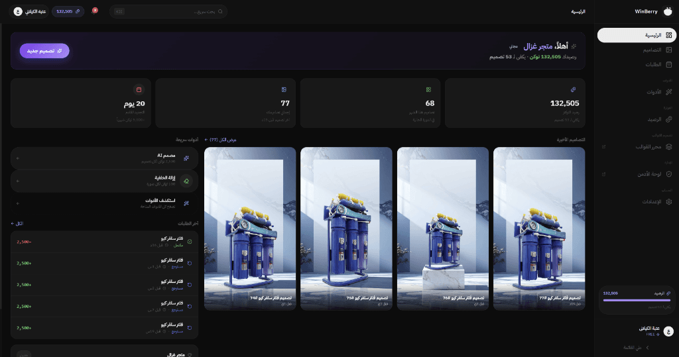This screenshot has height=357, width=679.
Task: Click external-link icon beside محرر القوالب
Action: [603, 146]
